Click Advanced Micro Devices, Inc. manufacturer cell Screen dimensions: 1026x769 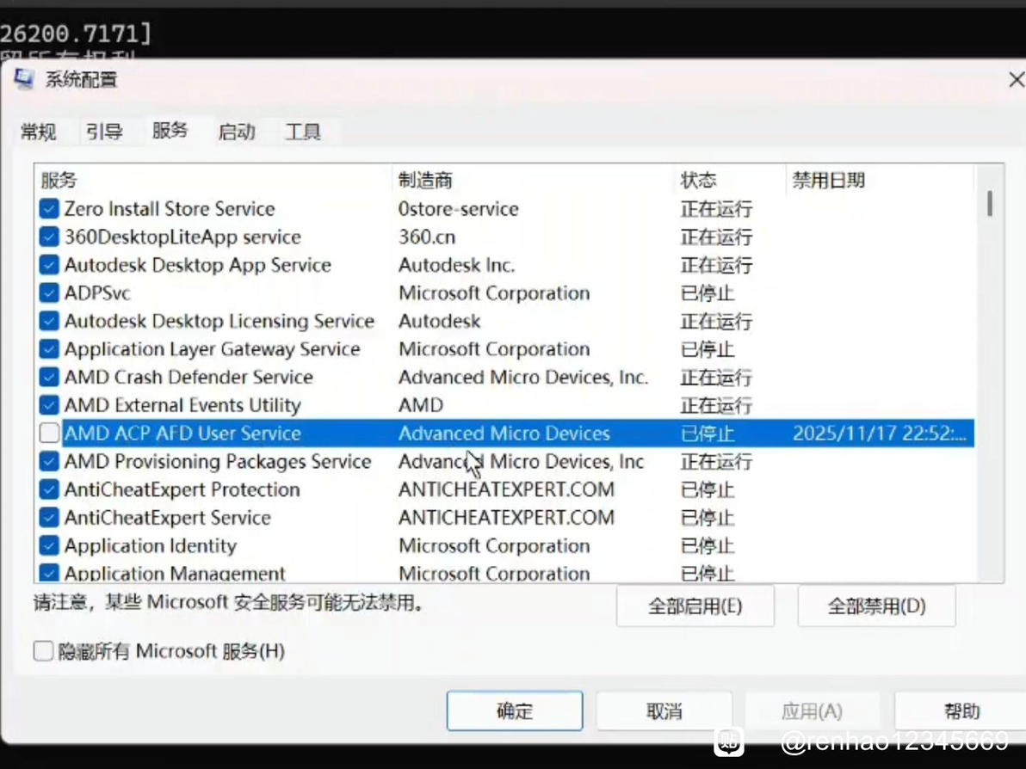point(522,378)
